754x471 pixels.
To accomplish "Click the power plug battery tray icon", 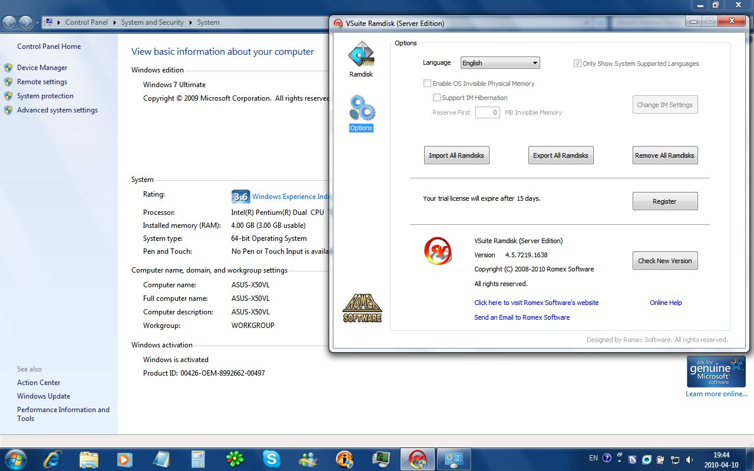I will pyautogui.click(x=661, y=460).
